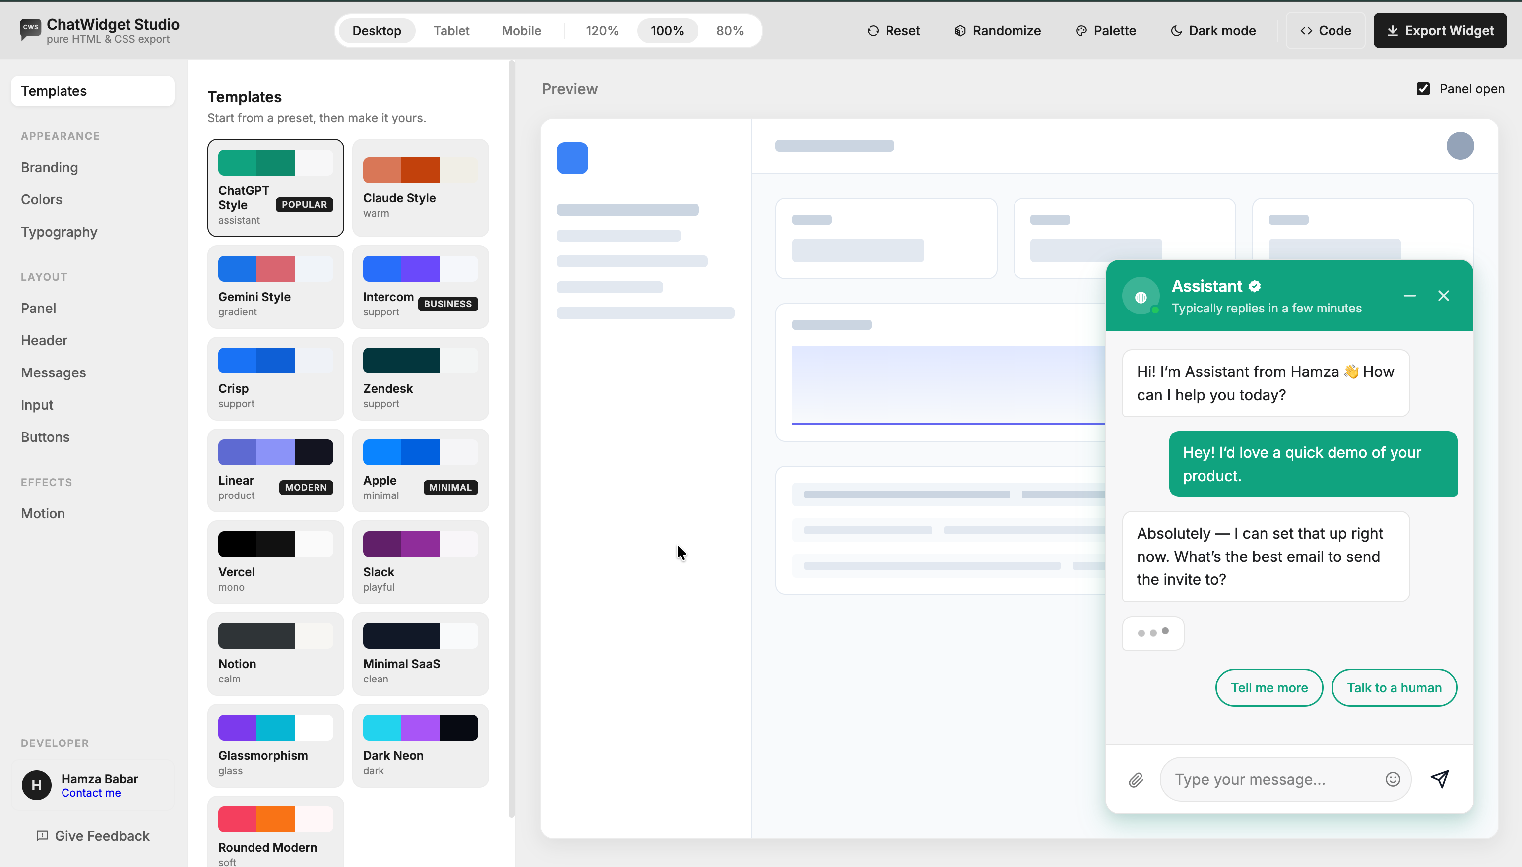This screenshot has height=867, width=1522.
Task: Randomize the widget design
Action: click(998, 30)
